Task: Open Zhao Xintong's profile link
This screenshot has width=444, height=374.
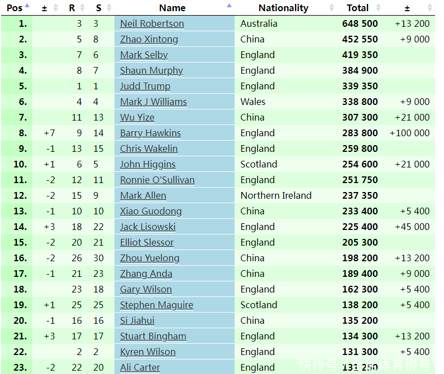Action: point(149,39)
